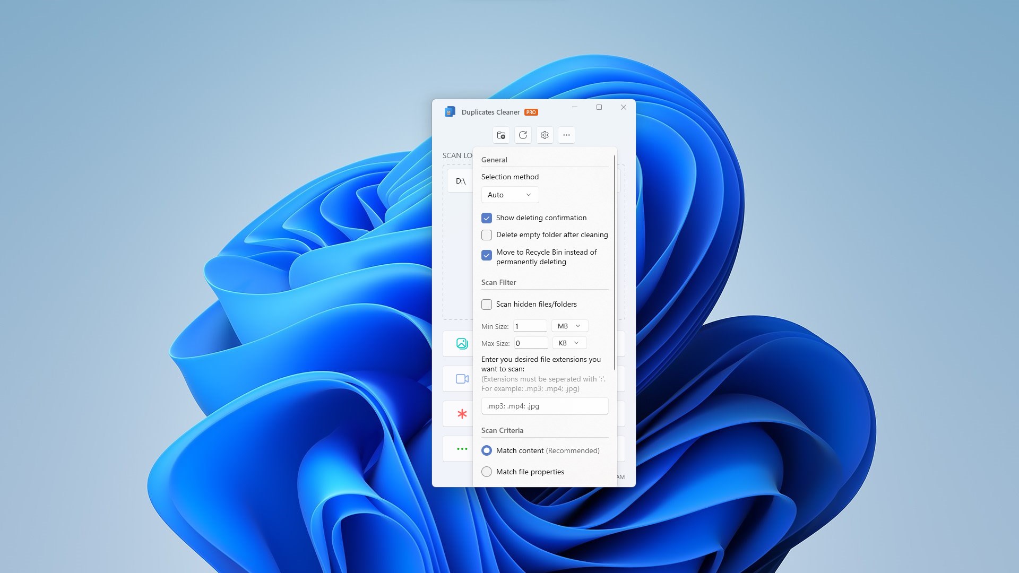Enable Delete empty folder after cleaning
Viewport: 1019px width, 573px height.
click(x=487, y=235)
